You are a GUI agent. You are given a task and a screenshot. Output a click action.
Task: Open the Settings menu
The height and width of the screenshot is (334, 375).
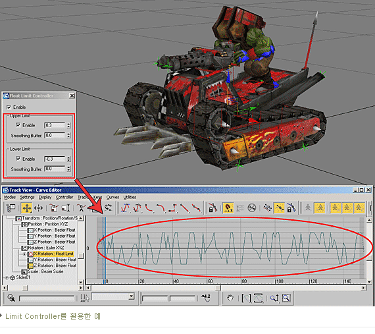[27, 197]
